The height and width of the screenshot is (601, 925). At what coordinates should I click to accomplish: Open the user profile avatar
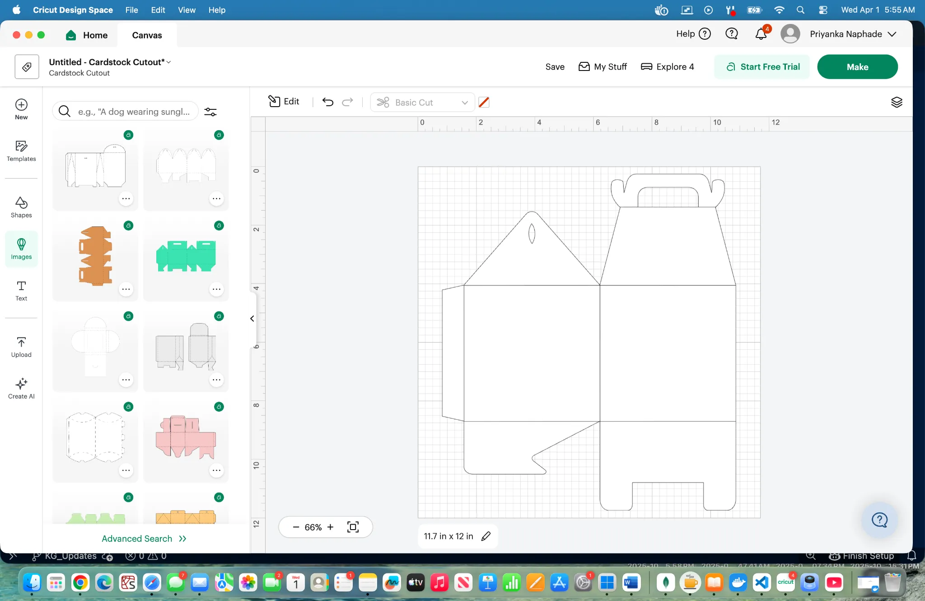[790, 34]
